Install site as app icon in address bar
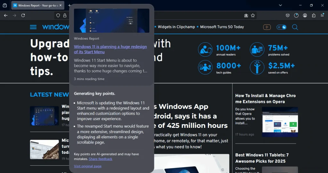The image size is (328, 173). click(246, 15)
